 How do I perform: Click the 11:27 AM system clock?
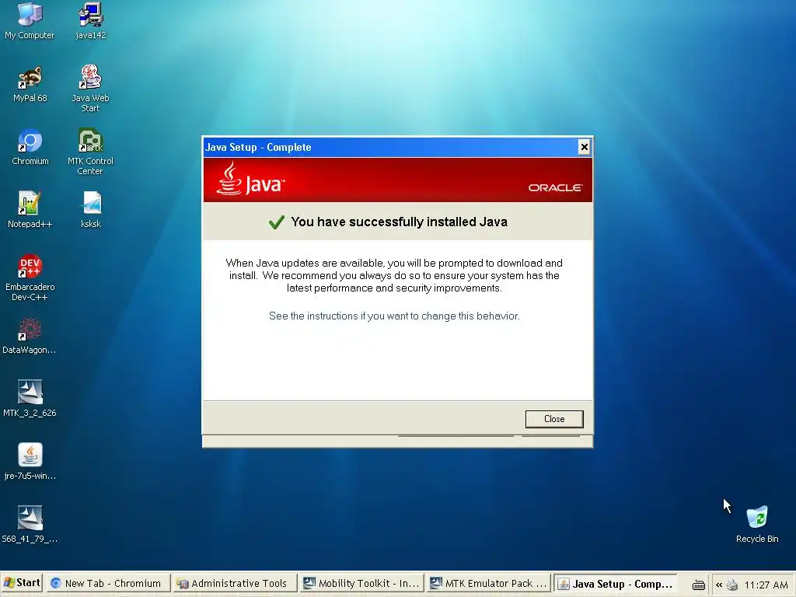[766, 585]
